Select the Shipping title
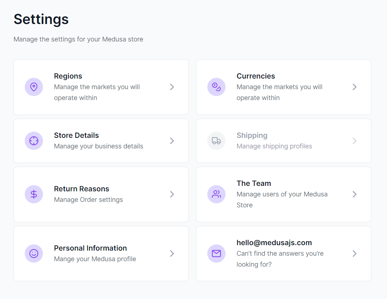The height and width of the screenshot is (299, 387). pos(252,135)
